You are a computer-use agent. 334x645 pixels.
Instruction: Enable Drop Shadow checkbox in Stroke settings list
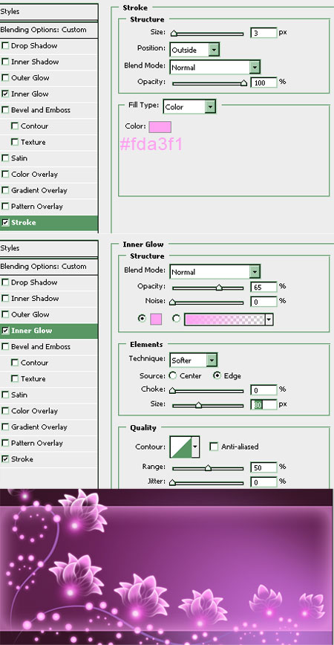(5, 45)
